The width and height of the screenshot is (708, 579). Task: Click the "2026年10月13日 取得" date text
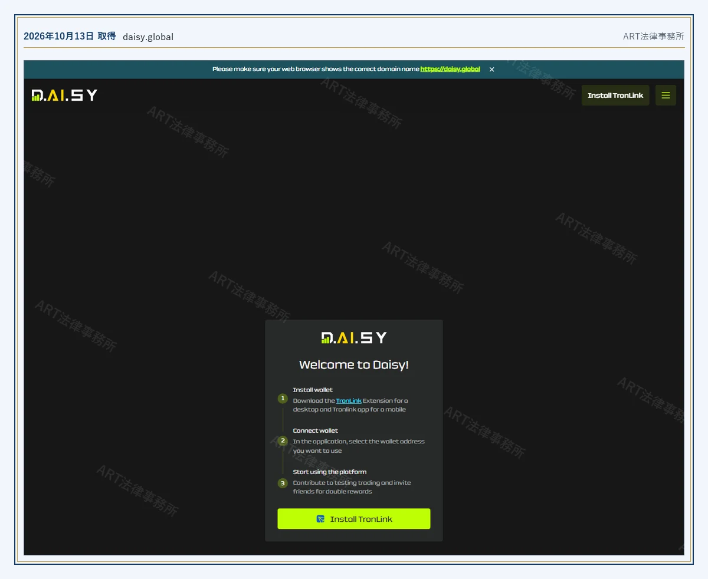[70, 36]
